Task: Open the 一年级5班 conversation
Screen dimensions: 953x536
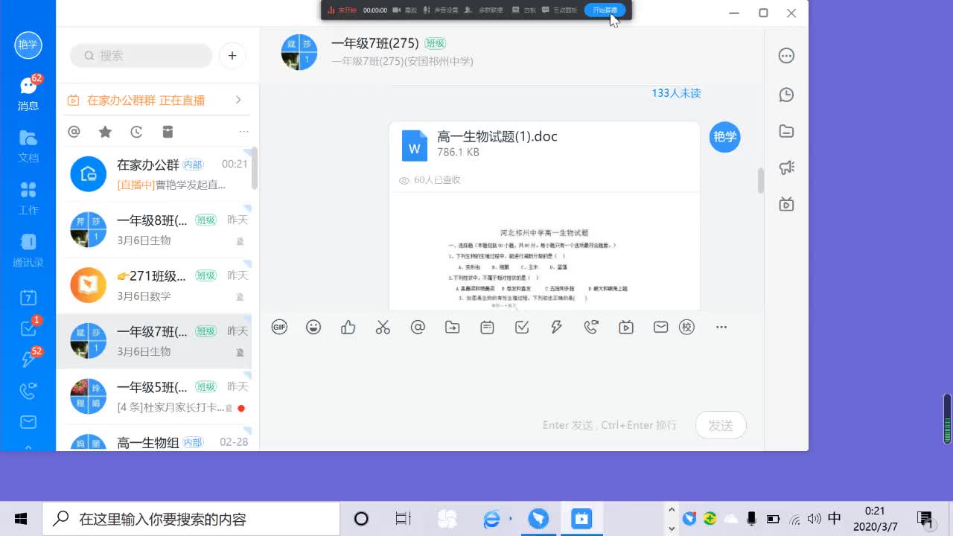Action: pyautogui.click(x=154, y=397)
